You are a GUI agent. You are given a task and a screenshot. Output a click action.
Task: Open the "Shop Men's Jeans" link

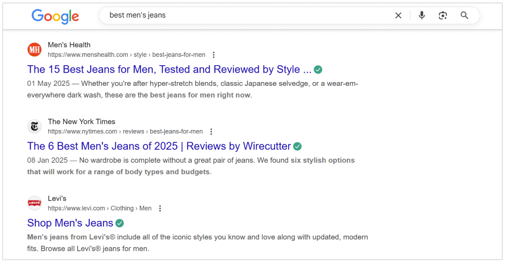click(70, 223)
